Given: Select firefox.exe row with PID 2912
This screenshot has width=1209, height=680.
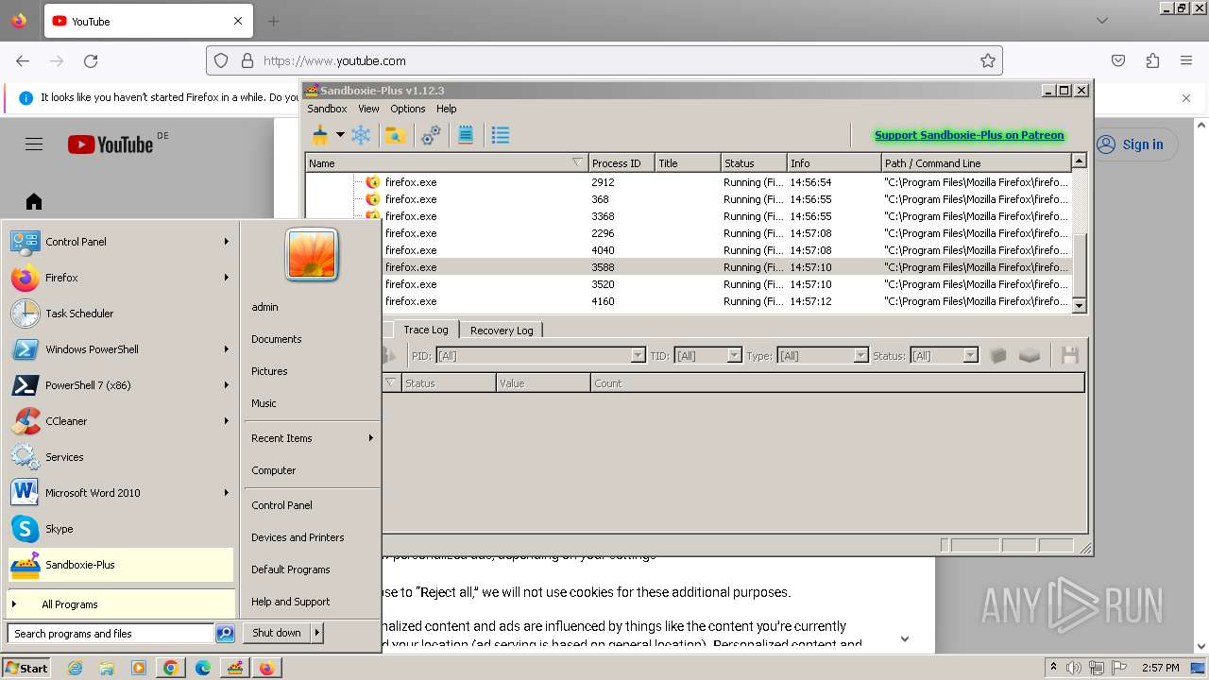Looking at the screenshot, I should pyautogui.click(x=689, y=182).
